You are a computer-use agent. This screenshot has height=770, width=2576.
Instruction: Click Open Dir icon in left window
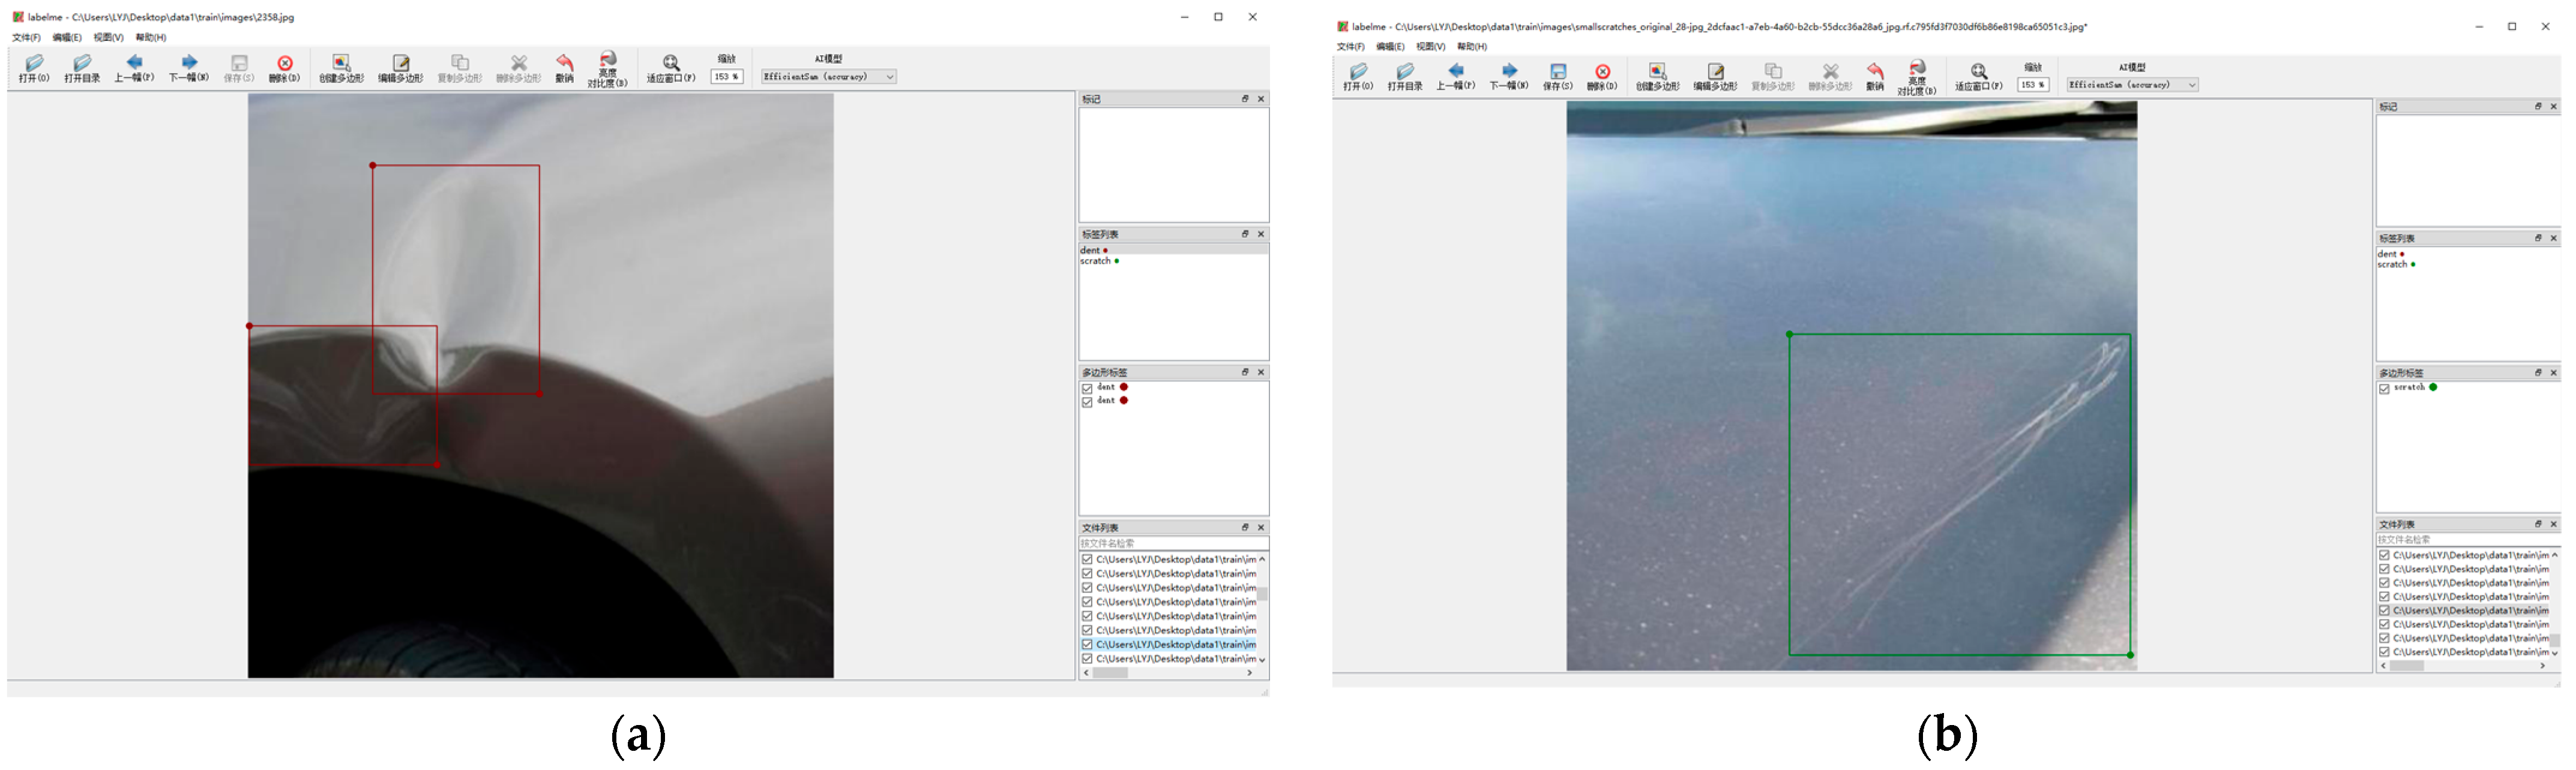click(82, 64)
